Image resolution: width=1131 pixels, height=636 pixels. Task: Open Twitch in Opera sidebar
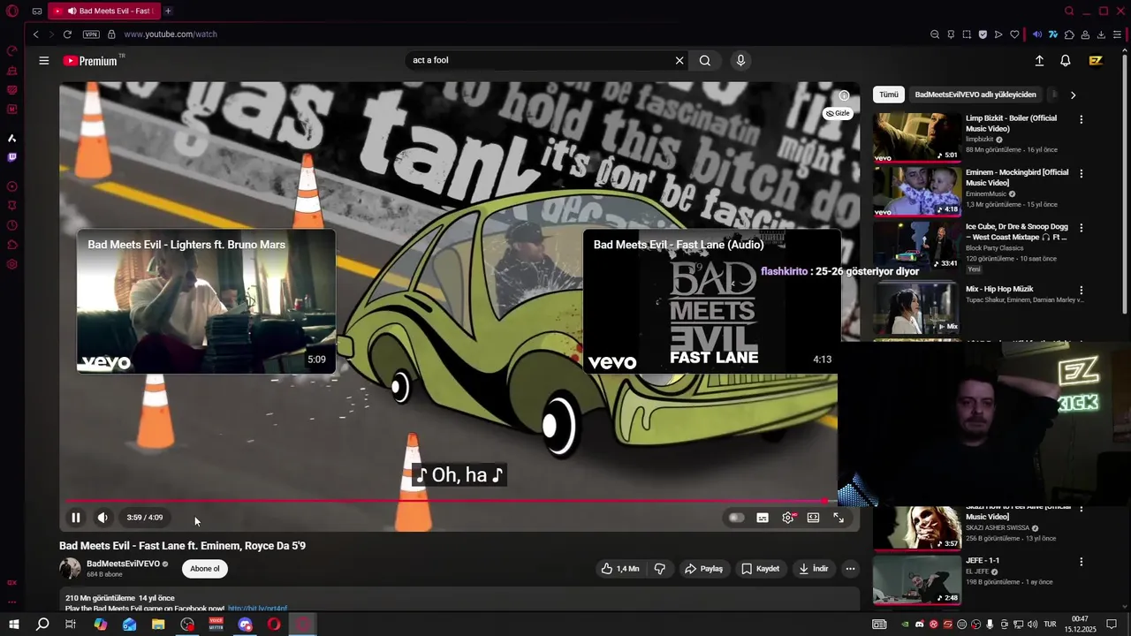tap(12, 158)
